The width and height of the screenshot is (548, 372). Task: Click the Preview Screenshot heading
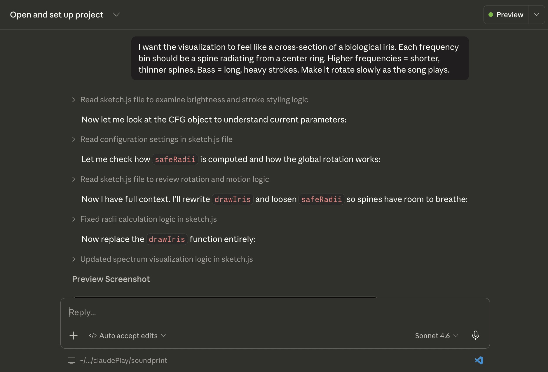point(111,279)
